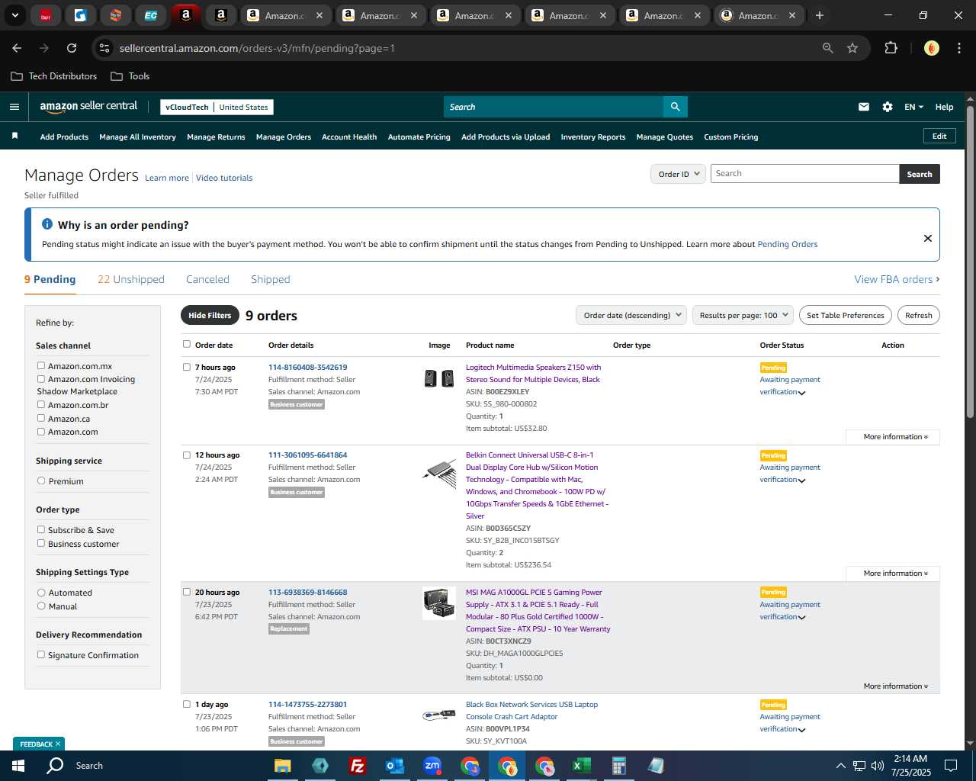
Task: Click the info icon in pending banner
Action: (47, 224)
